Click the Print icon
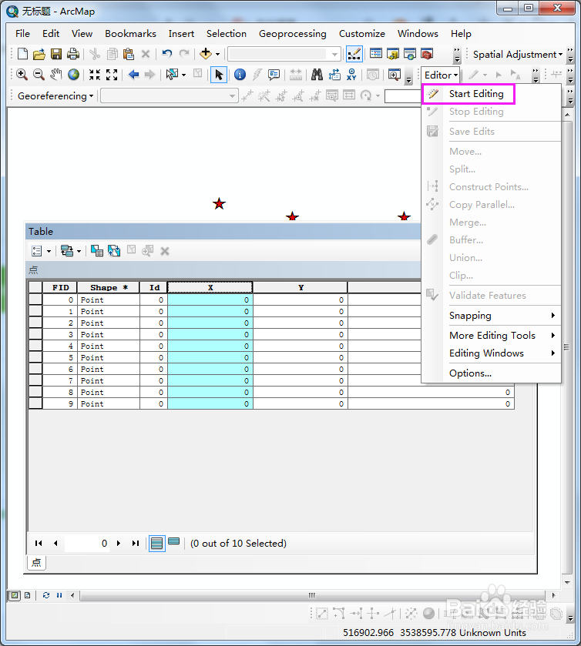This screenshot has width=581, height=646. tap(73, 54)
